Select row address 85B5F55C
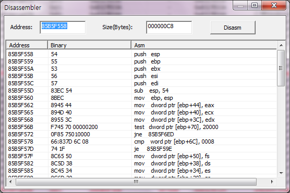Screen dimensions: 290x193 tap(21, 83)
